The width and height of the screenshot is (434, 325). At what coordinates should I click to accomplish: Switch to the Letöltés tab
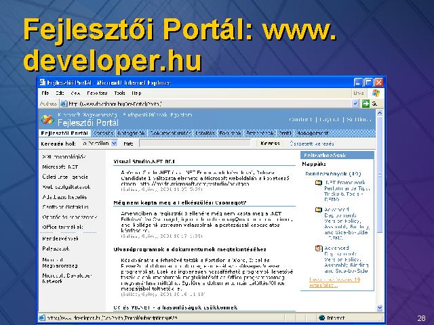tap(205, 133)
